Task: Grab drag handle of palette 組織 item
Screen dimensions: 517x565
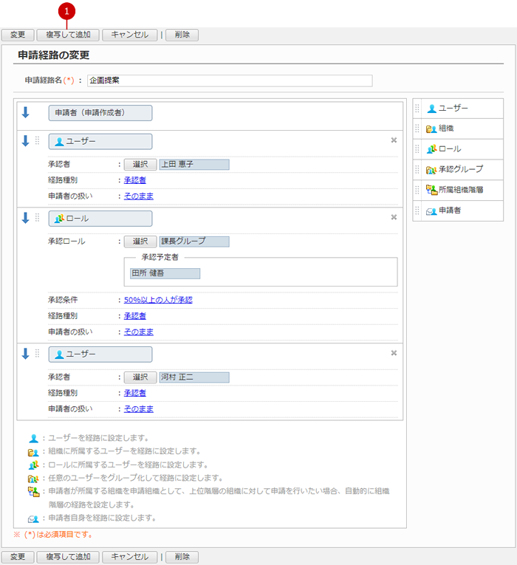Action: 417,129
